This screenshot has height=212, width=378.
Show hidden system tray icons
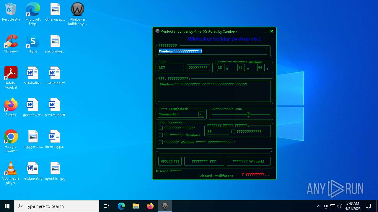(318, 206)
